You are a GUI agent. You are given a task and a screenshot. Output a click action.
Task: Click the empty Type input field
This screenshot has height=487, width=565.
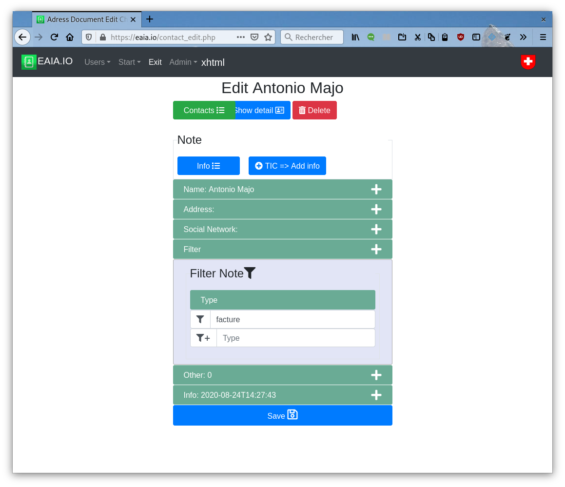tap(295, 338)
